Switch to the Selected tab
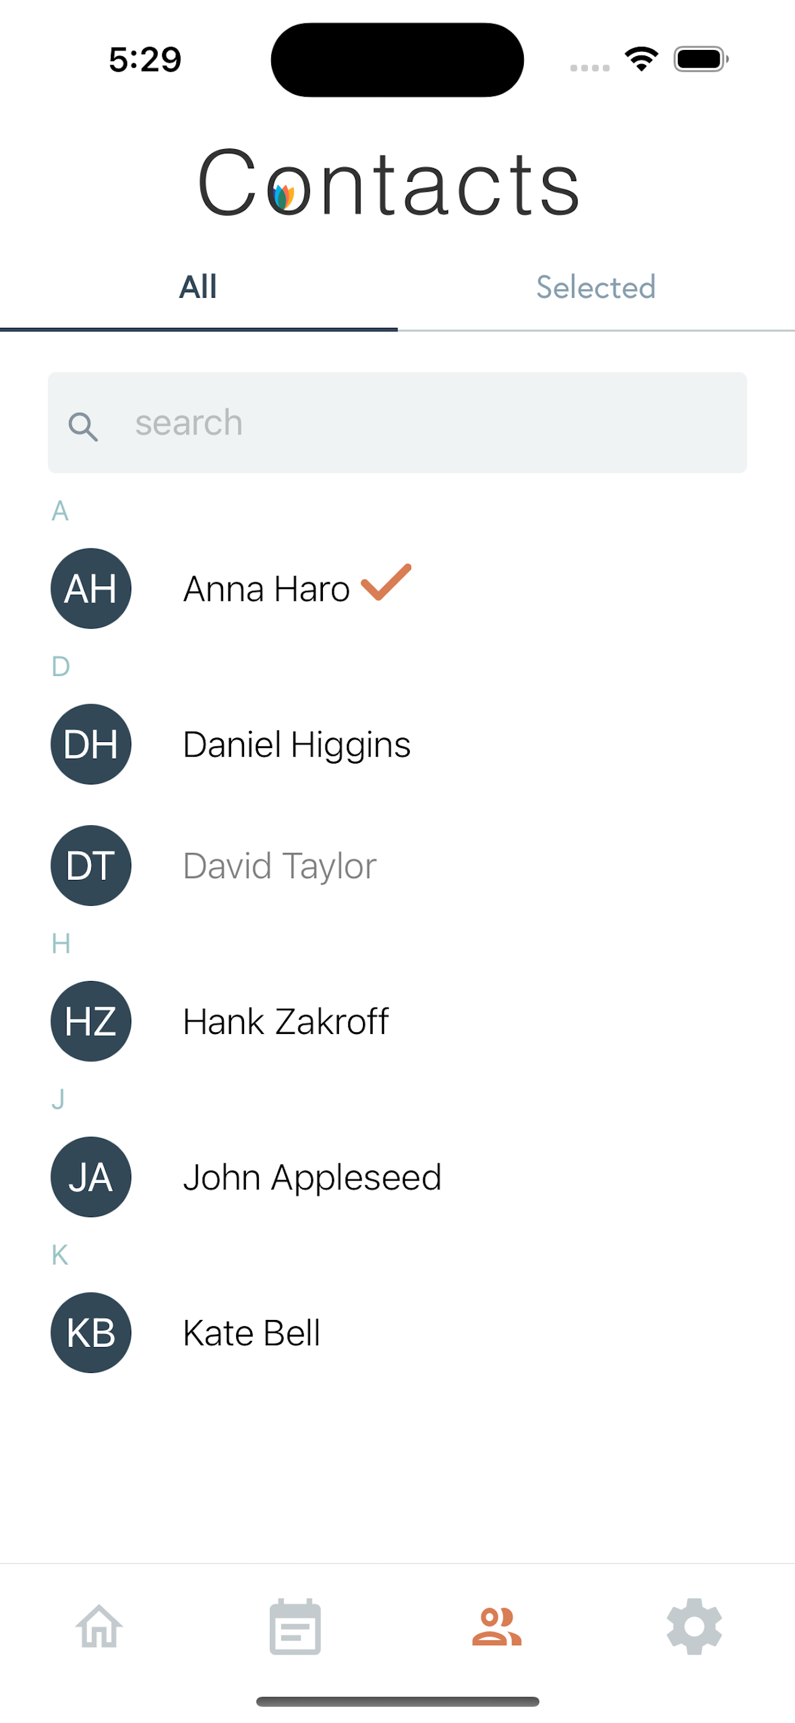This screenshot has height=1723, width=795. [x=597, y=288]
